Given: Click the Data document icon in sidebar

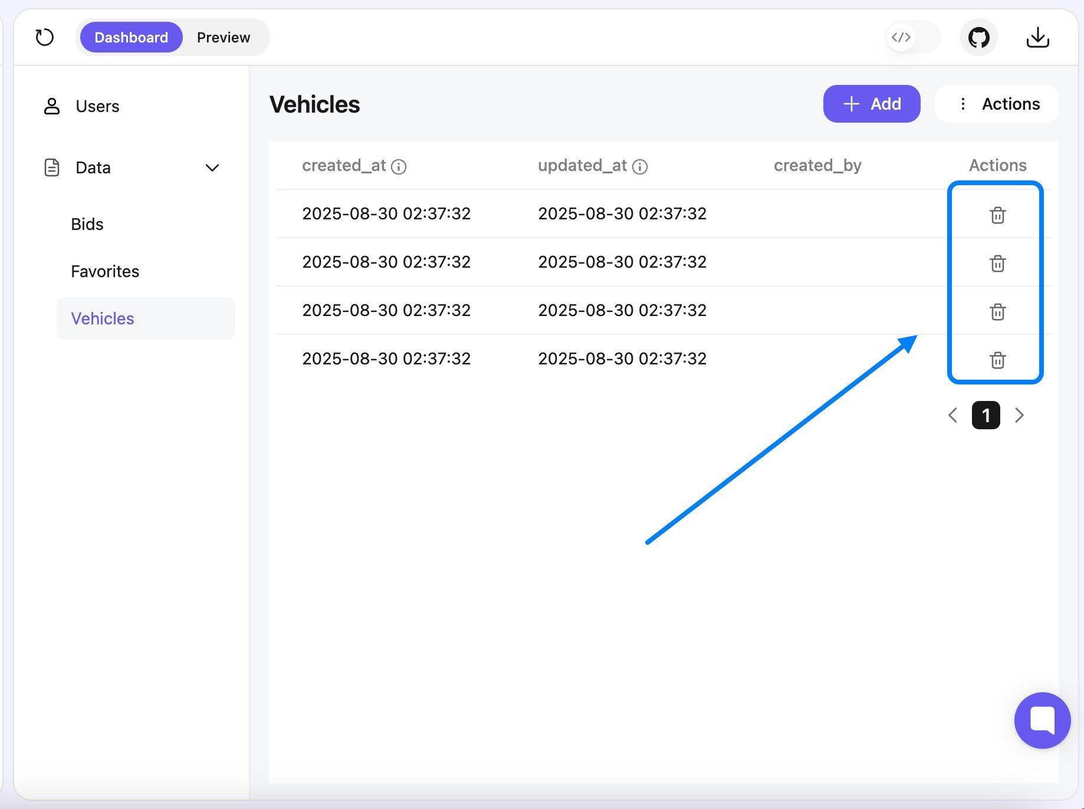Looking at the screenshot, I should pos(52,167).
